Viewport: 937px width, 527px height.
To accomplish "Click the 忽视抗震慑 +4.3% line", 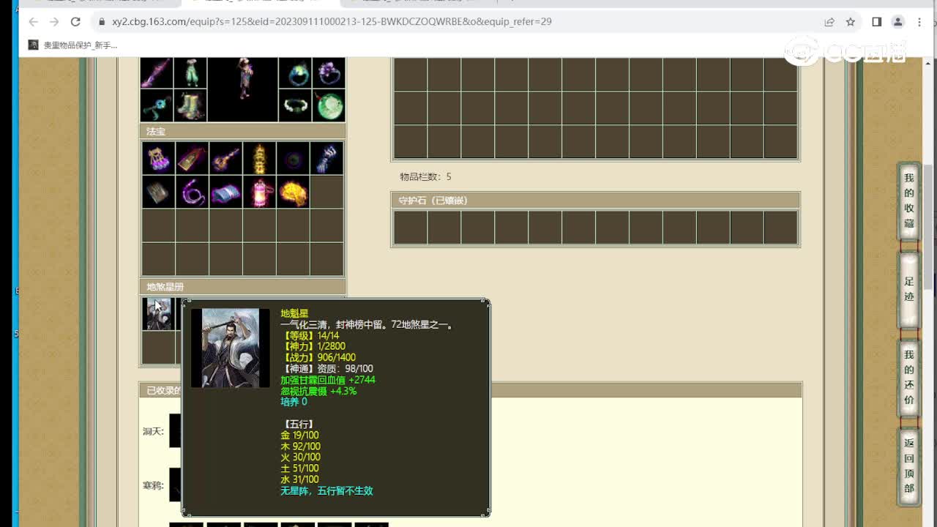I will point(318,392).
